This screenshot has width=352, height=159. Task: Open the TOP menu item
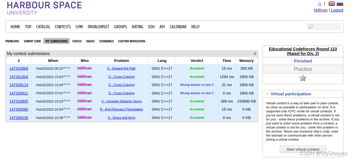tap(28, 27)
